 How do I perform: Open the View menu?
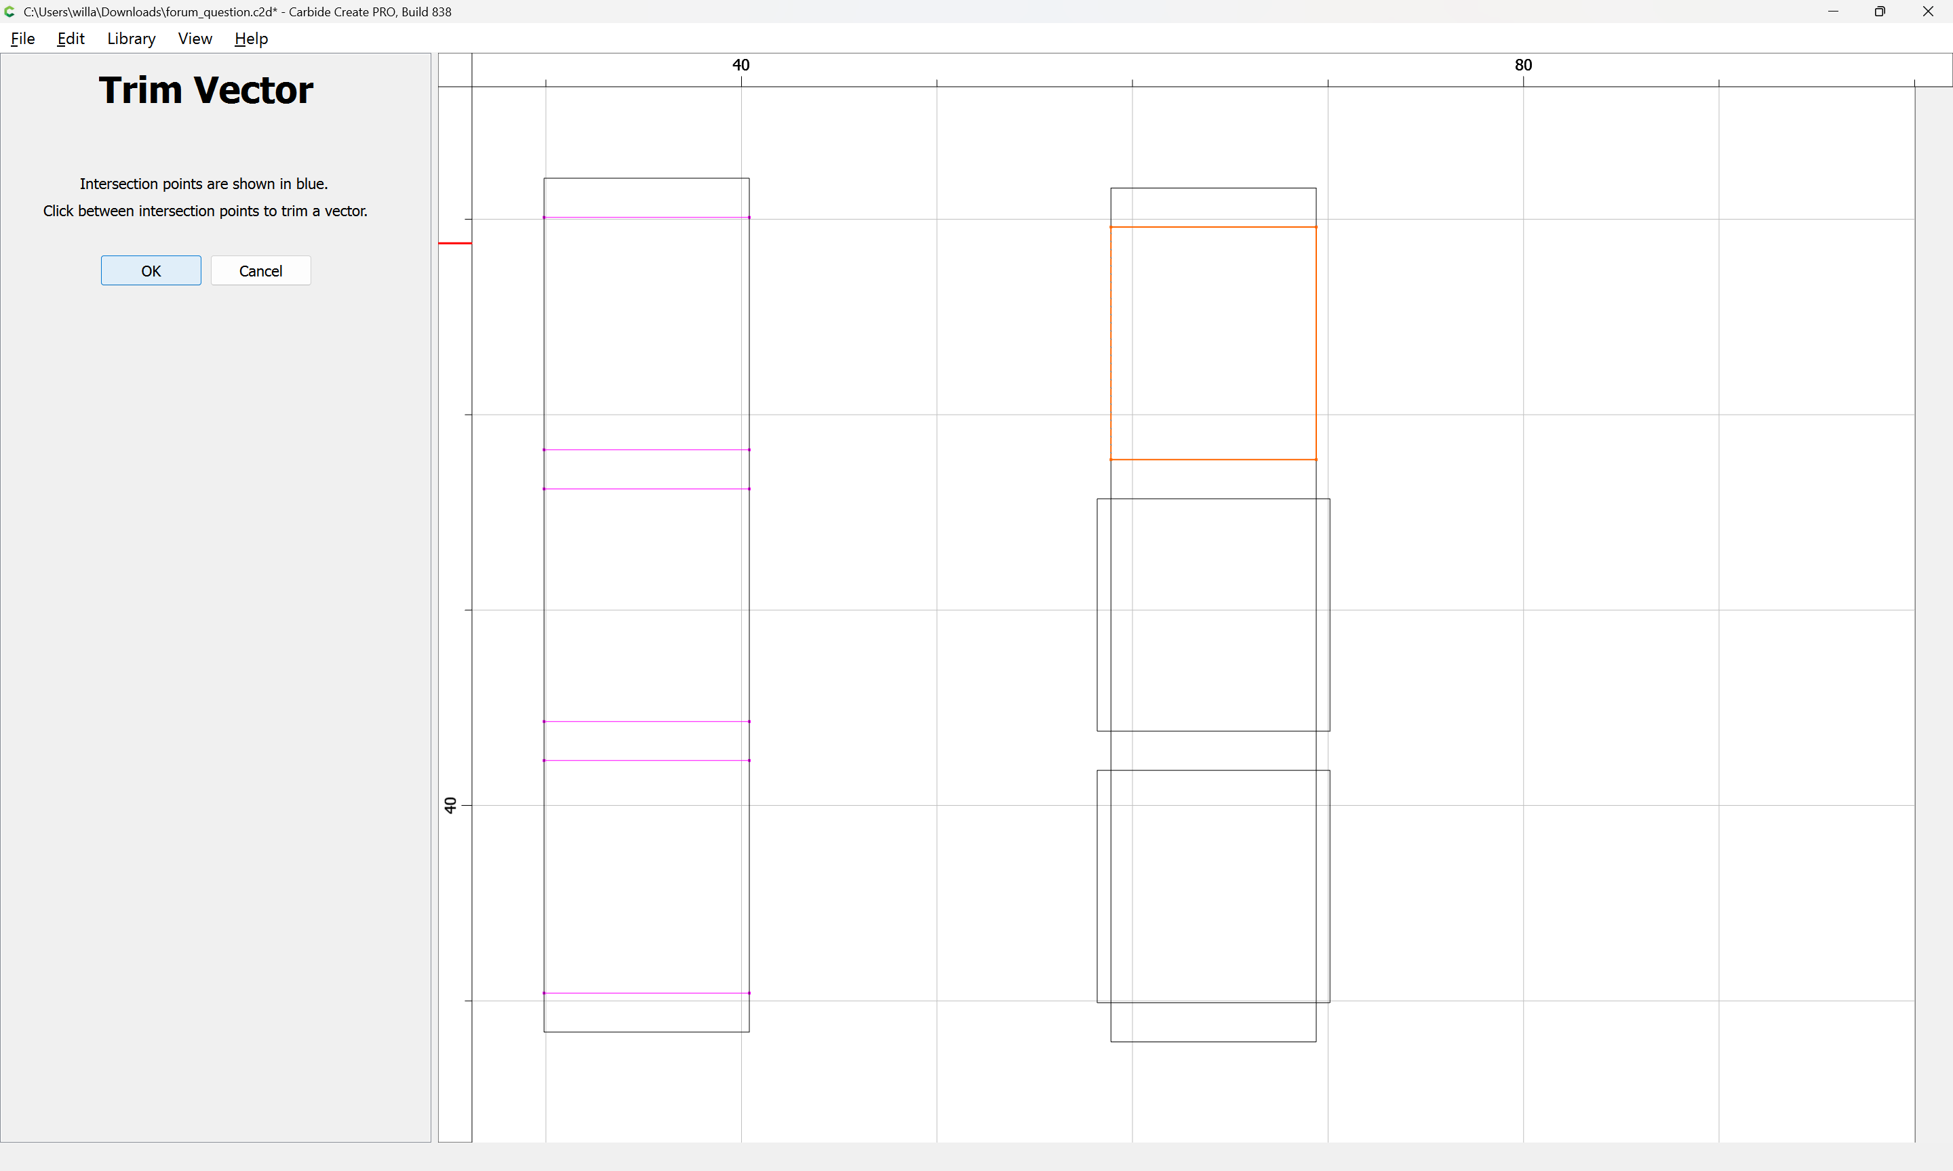point(195,39)
